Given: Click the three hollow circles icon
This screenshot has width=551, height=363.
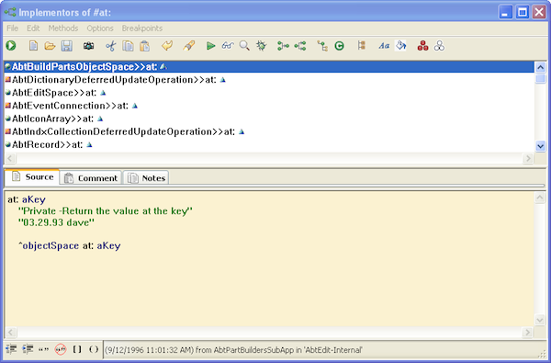Looking at the screenshot, I should [x=439, y=46].
